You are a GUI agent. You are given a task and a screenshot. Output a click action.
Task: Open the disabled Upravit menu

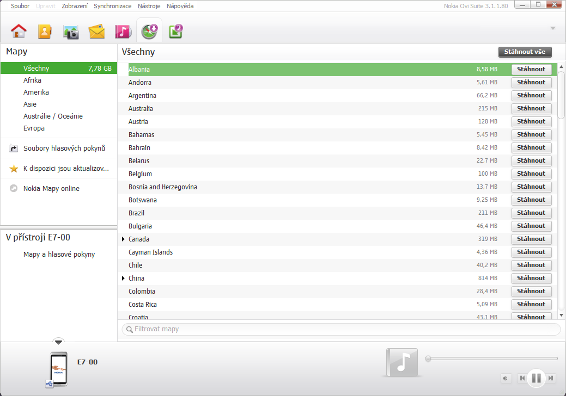pyautogui.click(x=45, y=6)
